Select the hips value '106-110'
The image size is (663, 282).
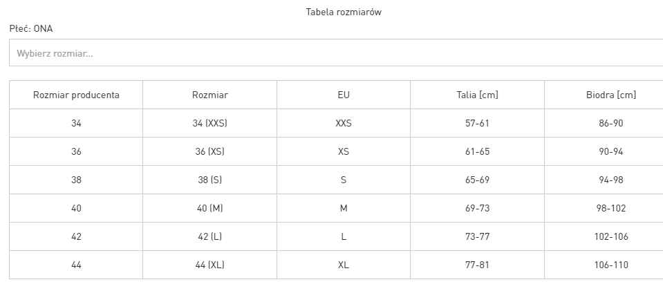(611, 265)
